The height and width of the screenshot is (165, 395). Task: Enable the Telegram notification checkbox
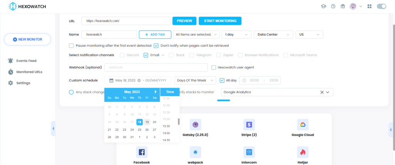click(191, 55)
